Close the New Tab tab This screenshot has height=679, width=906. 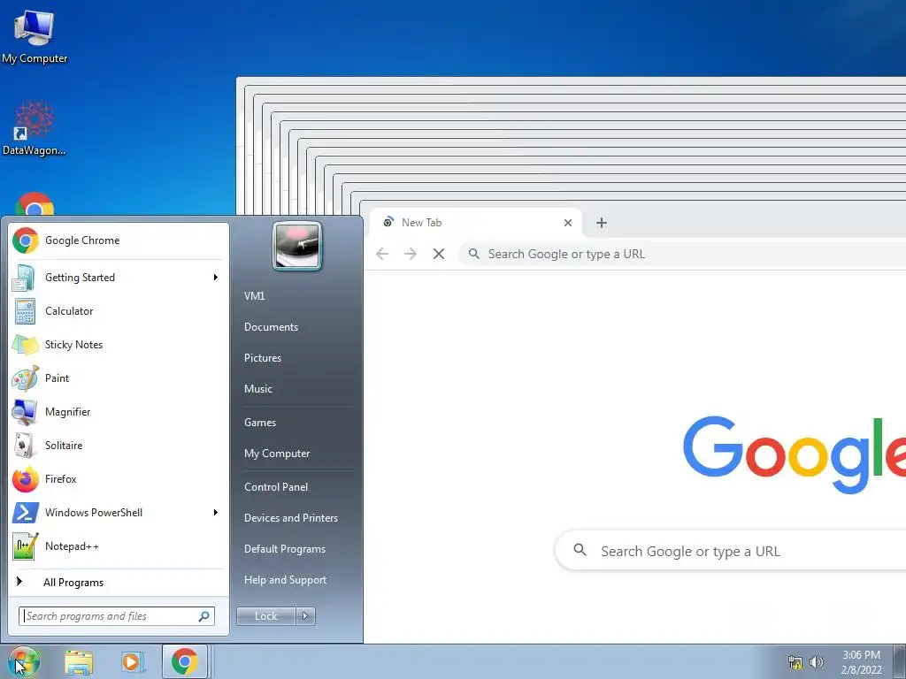(568, 223)
